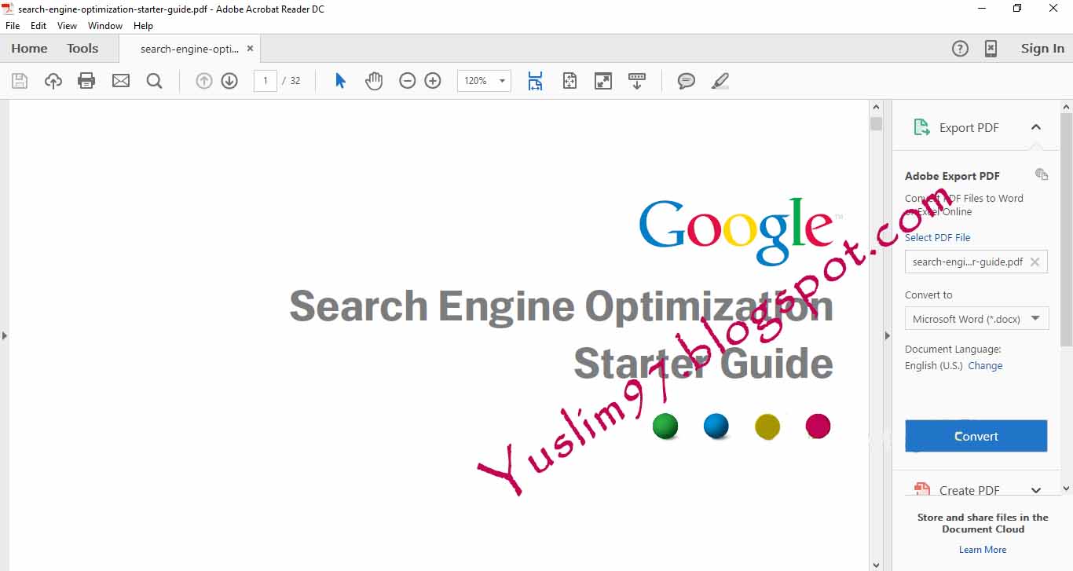
Task: Click the Select PDF File link
Action: (x=938, y=237)
